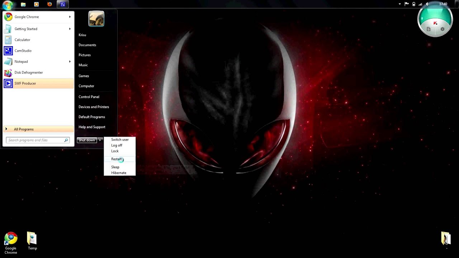This screenshot has width=459, height=258.
Task: Click the clock showing 17:40
Action: point(443,4)
